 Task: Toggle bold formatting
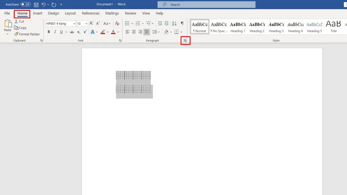49,32
